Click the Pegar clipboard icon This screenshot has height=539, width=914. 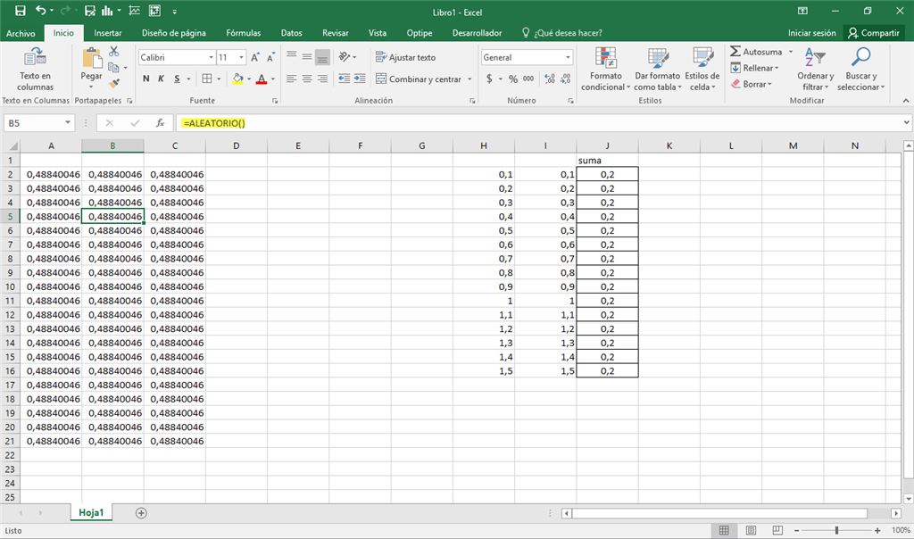coord(92,58)
